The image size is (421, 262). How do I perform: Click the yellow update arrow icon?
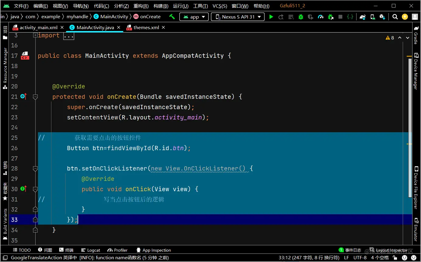pyautogui.click(x=405, y=17)
